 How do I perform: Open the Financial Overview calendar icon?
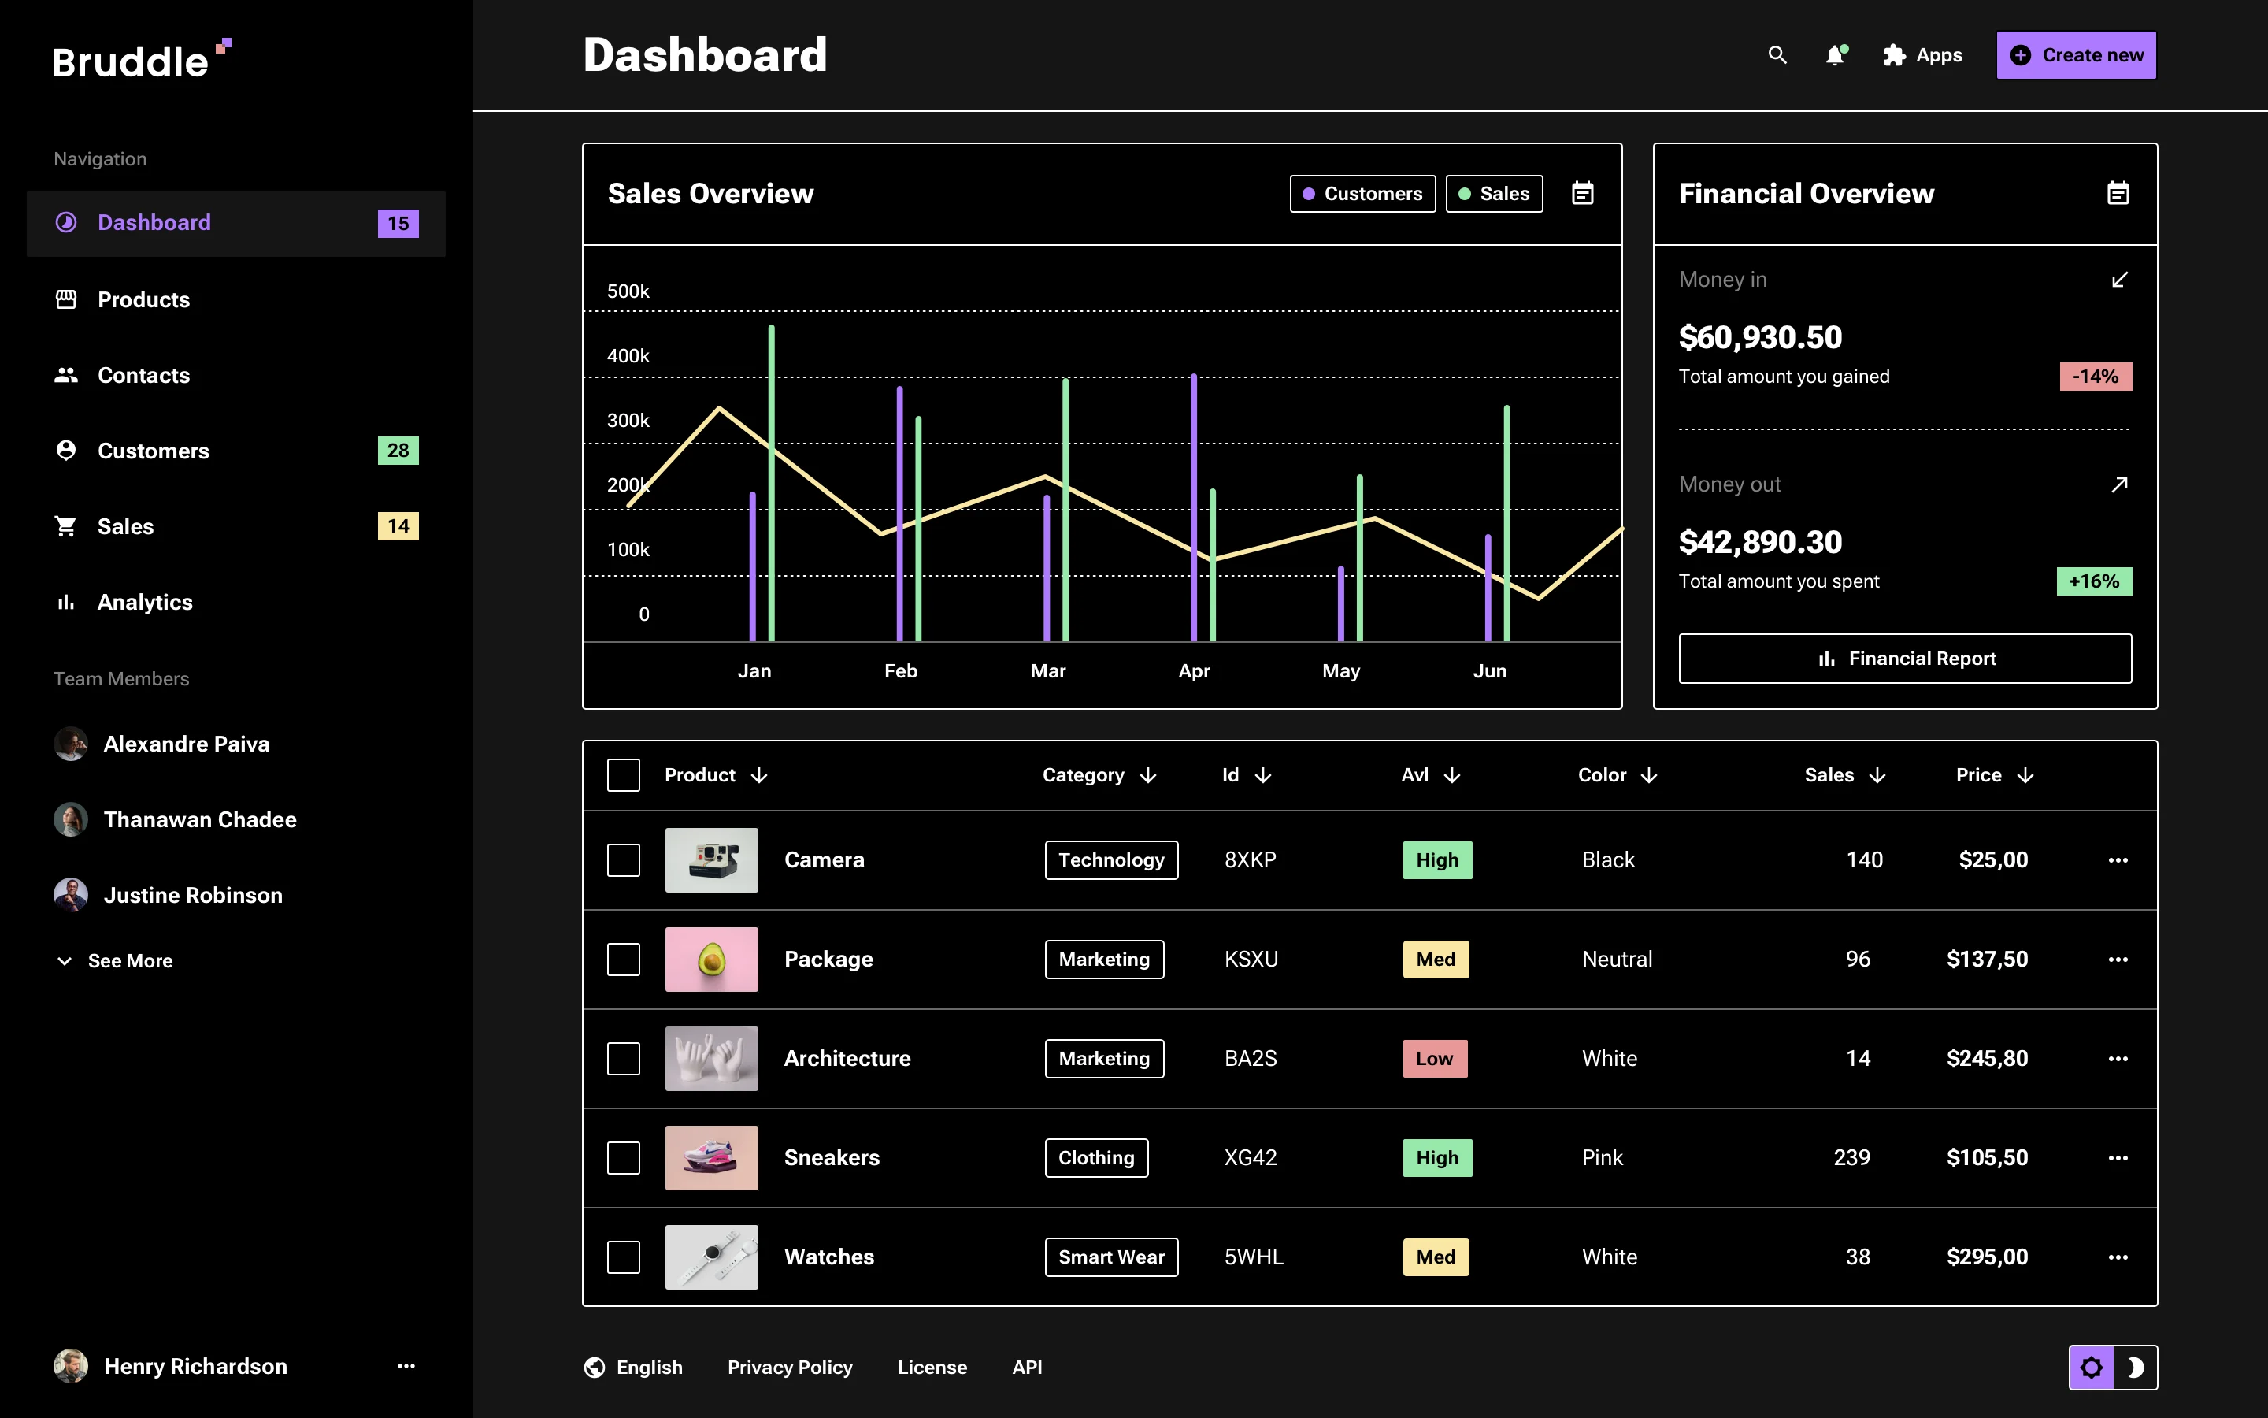2118,193
